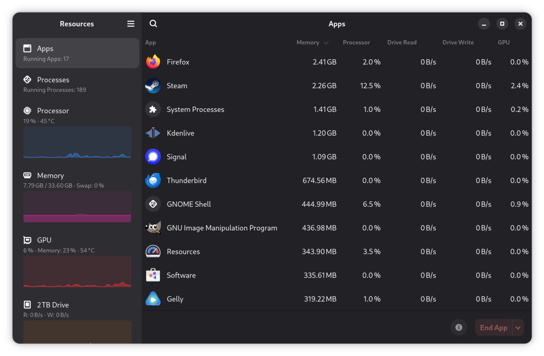Open the Memory sidebar page
This screenshot has height=356, width=544.
77,197
